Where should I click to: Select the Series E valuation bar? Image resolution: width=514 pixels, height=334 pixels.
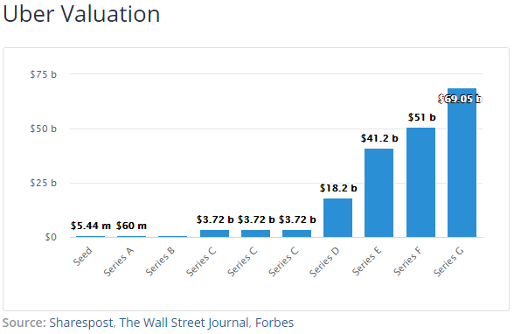[x=379, y=192]
